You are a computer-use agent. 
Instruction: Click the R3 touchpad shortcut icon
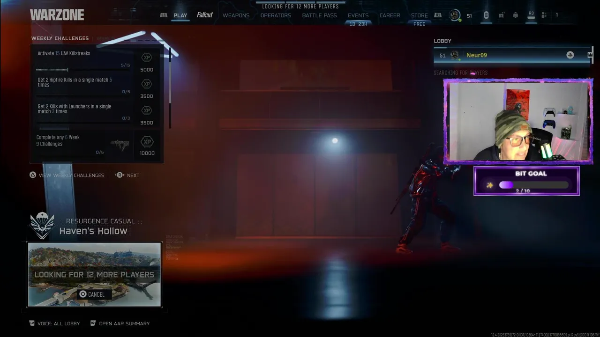pos(531,15)
